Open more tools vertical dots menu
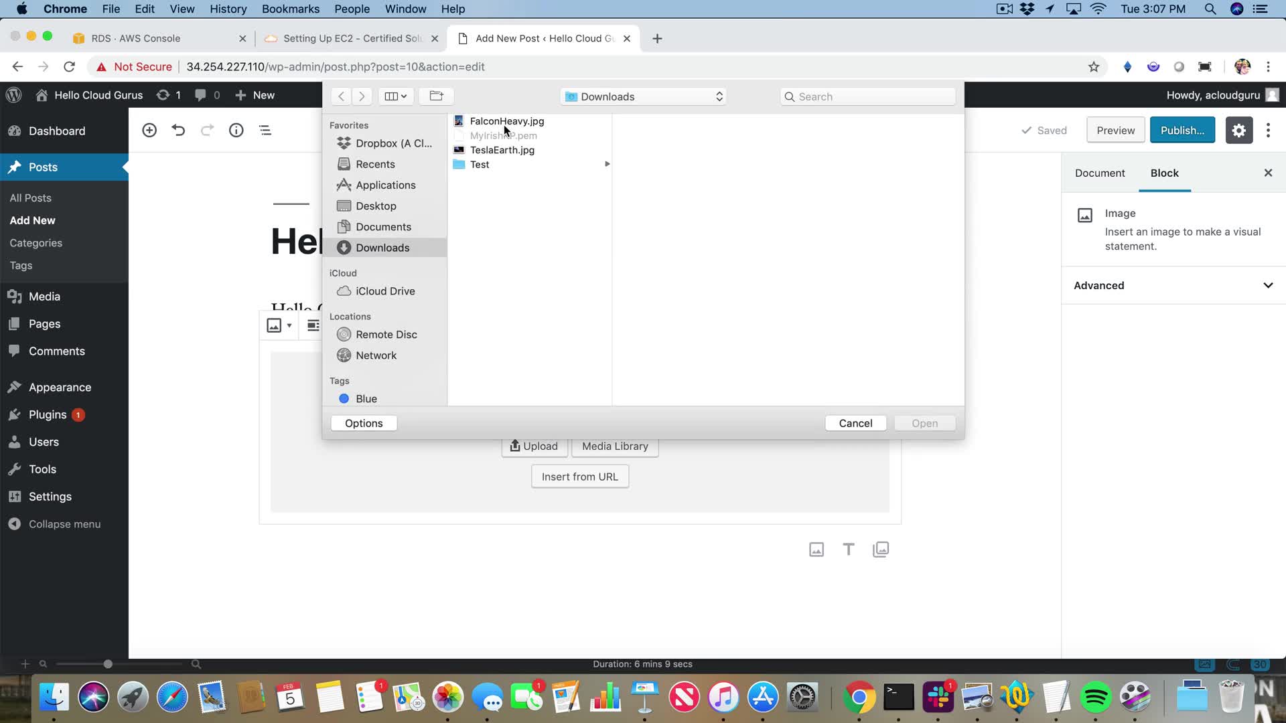Viewport: 1286px width, 723px height. point(1268,131)
